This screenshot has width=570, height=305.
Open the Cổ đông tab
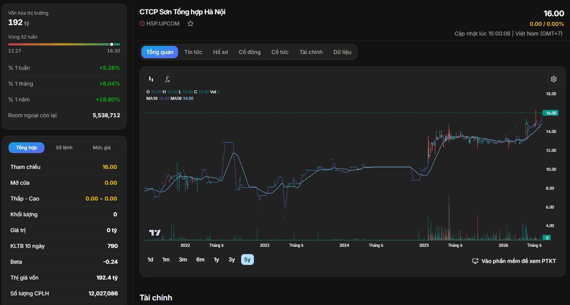click(x=250, y=52)
